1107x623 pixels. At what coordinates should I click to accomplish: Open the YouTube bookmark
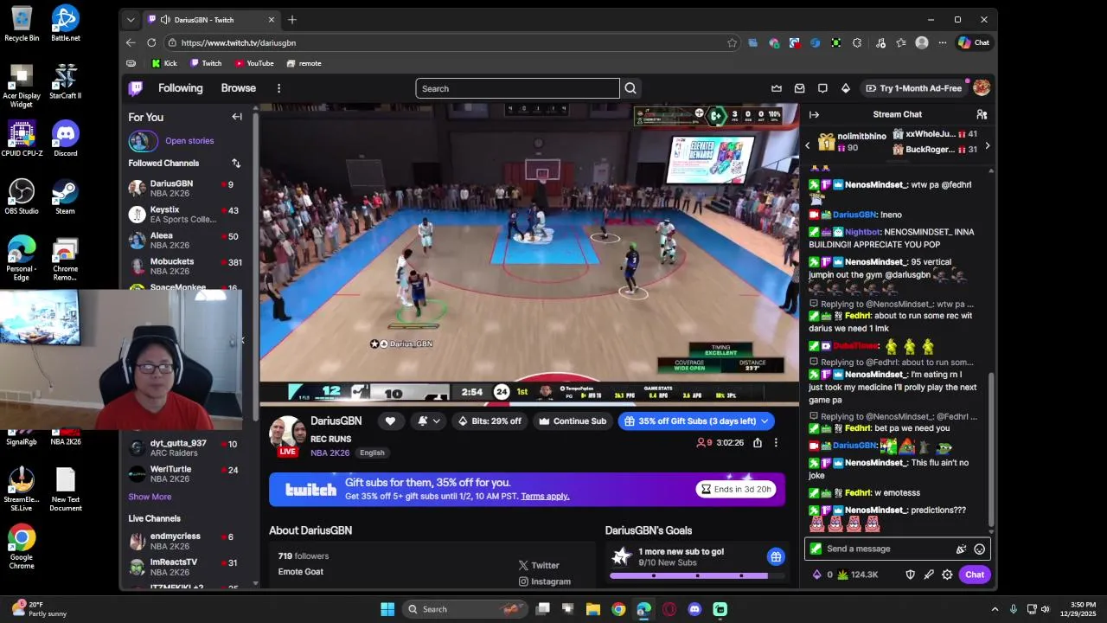[x=254, y=63]
